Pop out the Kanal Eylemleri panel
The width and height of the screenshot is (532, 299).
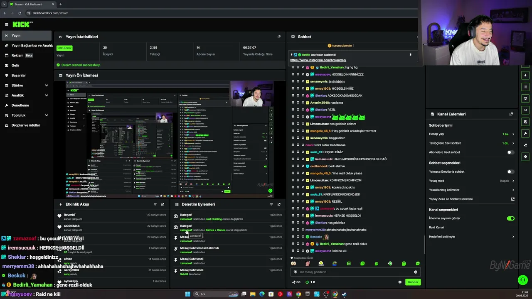pos(511,114)
